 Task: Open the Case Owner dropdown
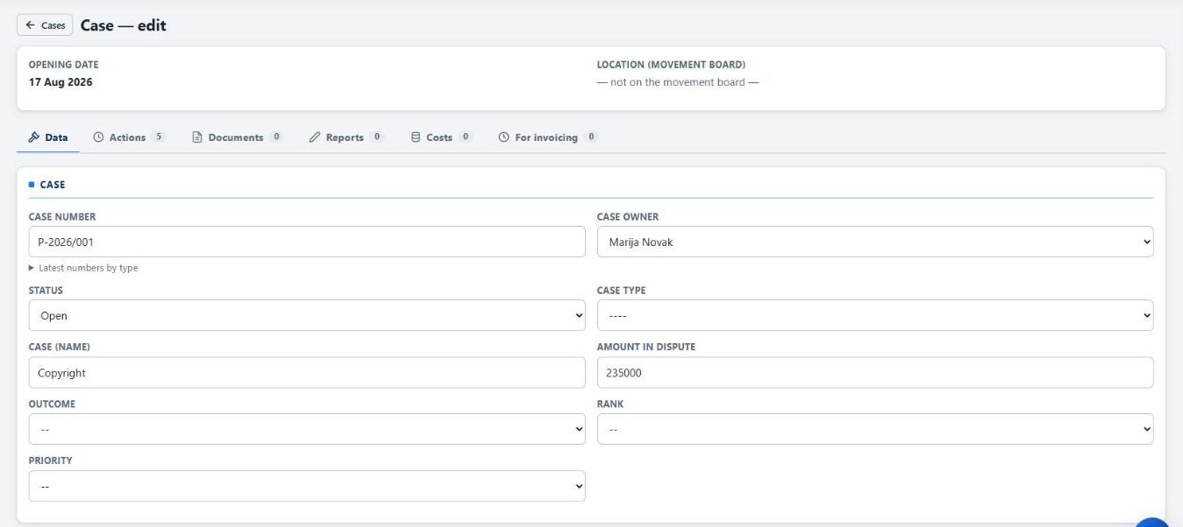875,242
